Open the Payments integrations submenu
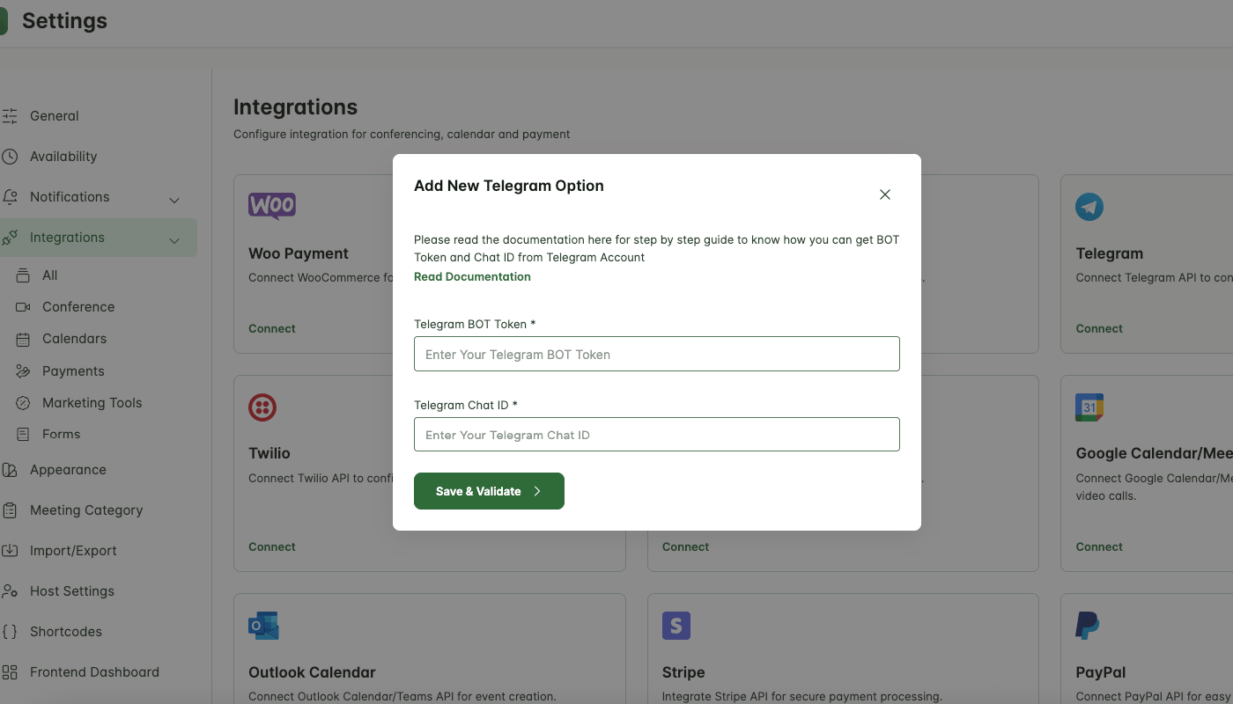This screenshot has width=1233, height=704. 73,370
